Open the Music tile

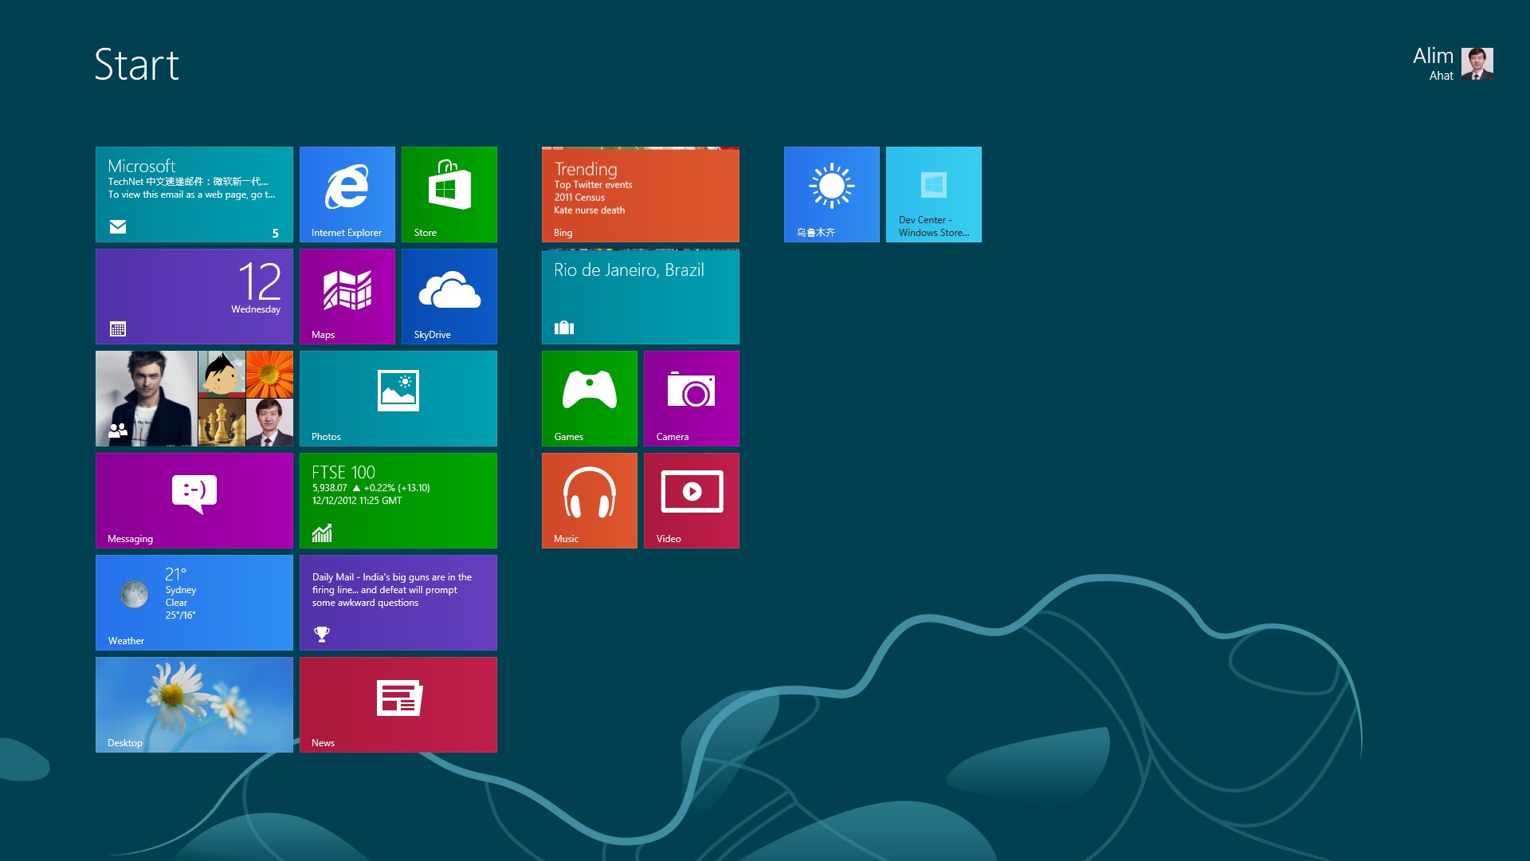590,501
